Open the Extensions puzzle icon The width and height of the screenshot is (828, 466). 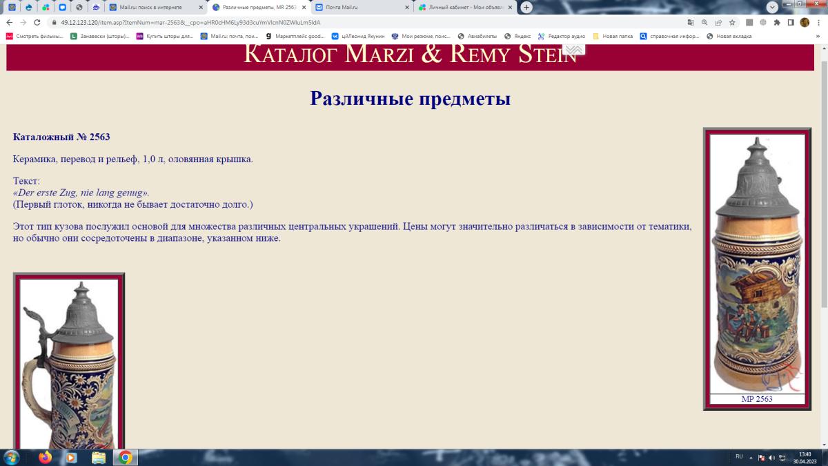[777, 22]
